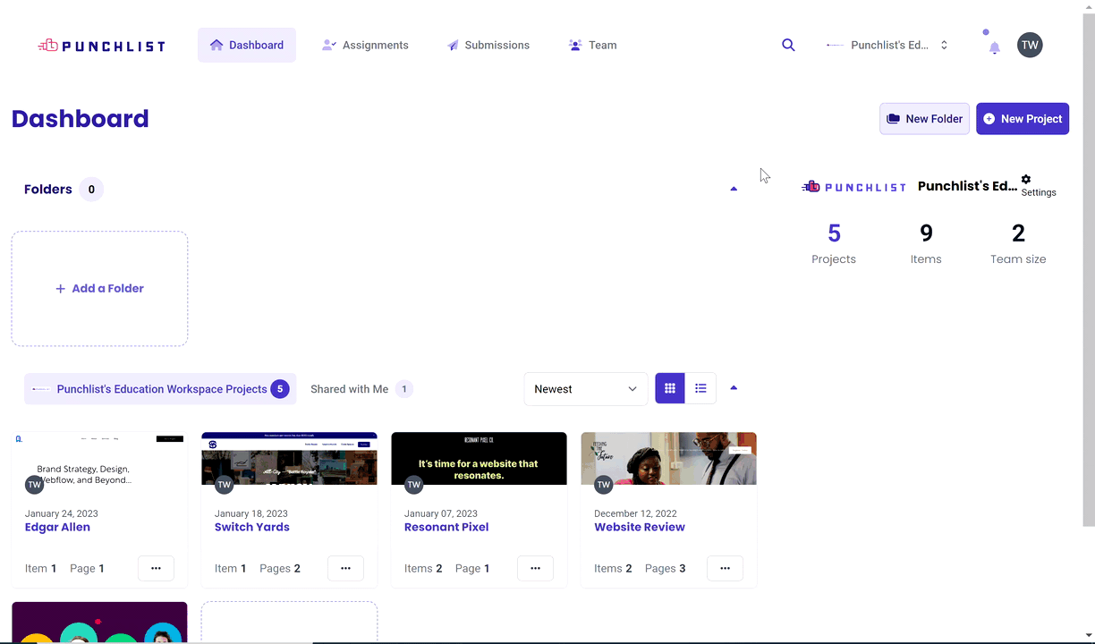Select Punchlist's Education Workspace Projects tab
1095x644 pixels.
click(160, 389)
